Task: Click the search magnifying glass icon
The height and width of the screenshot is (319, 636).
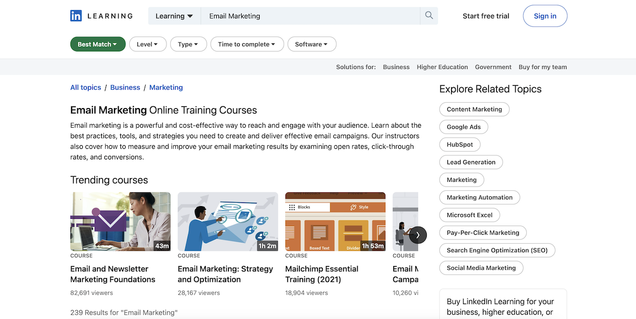Action: click(429, 15)
